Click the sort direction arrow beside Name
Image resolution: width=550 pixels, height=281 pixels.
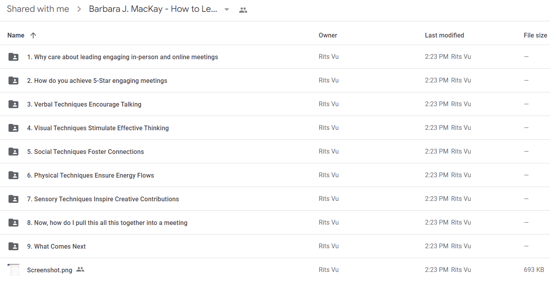(x=33, y=35)
